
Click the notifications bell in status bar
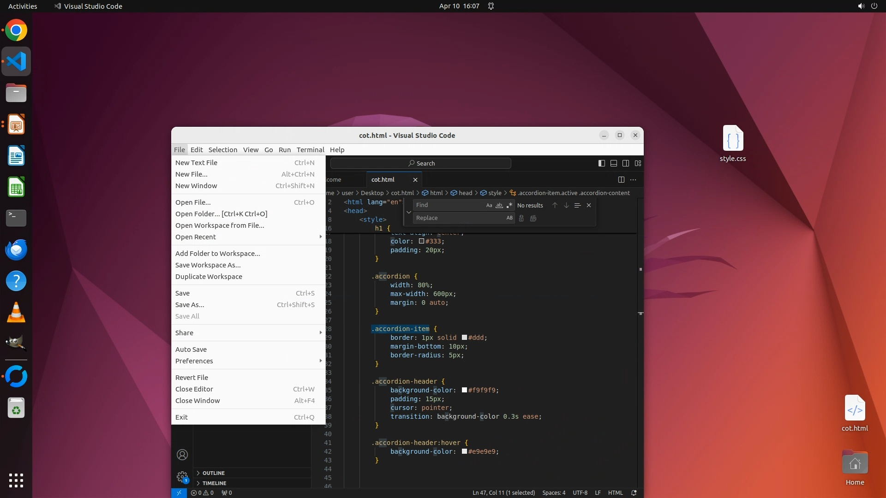click(x=634, y=493)
